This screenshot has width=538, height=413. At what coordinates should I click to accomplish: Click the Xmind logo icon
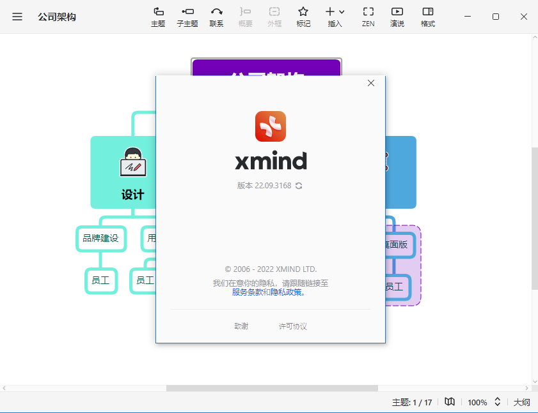pos(271,126)
